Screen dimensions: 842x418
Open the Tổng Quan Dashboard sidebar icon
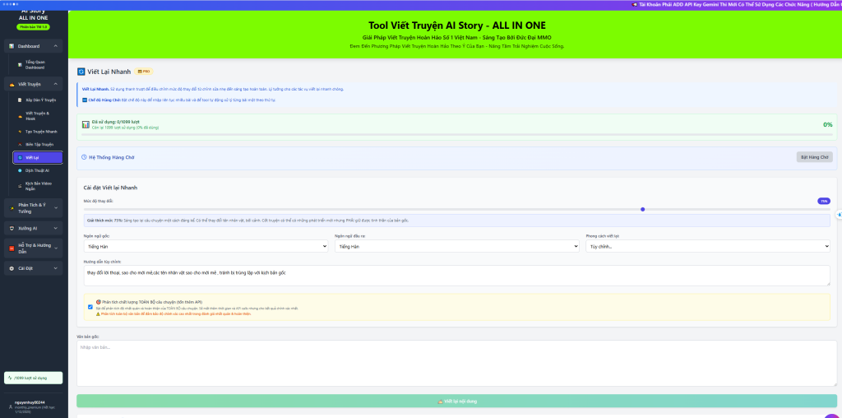(19, 64)
